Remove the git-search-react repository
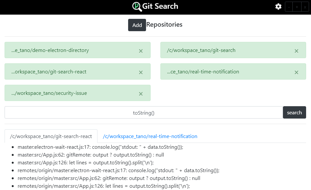This screenshot has height=190, width=311. click(141, 72)
